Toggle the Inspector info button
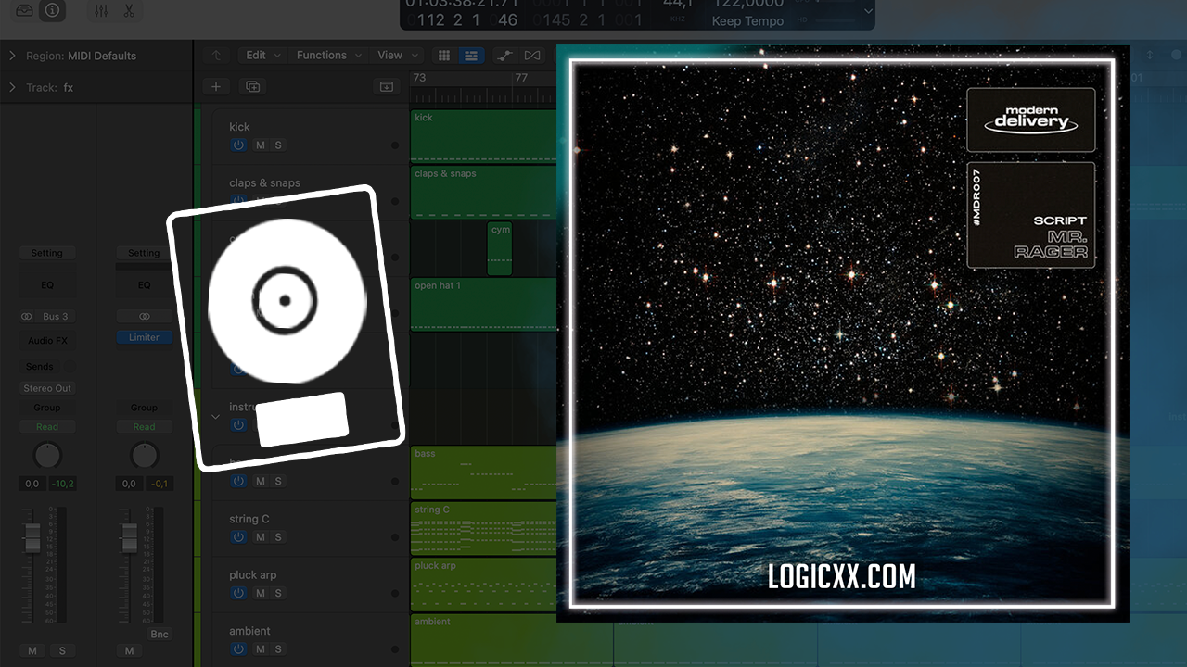Screen dimensions: 1187x667 (53, 10)
